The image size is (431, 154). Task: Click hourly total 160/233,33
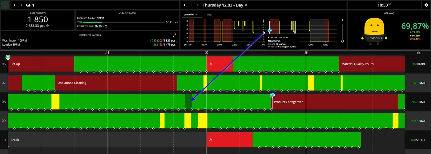coord(418,140)
